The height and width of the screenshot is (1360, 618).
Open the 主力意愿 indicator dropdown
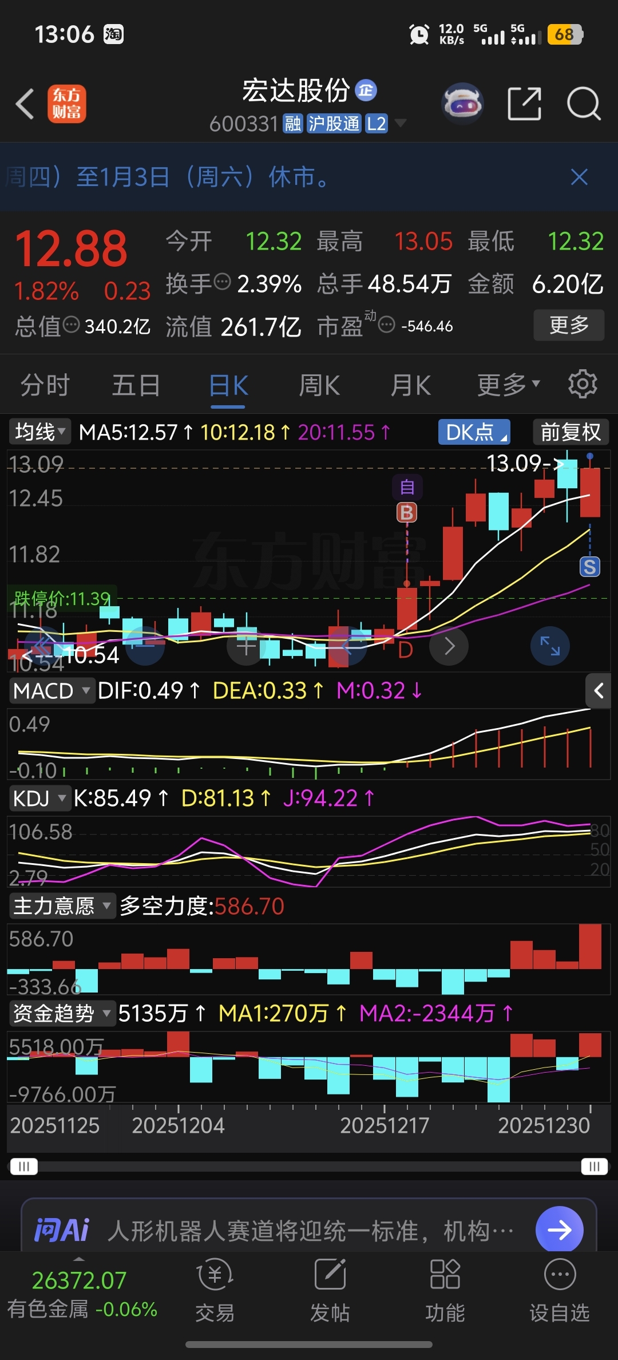click(x=62, y=906)
